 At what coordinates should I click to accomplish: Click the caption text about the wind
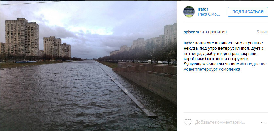coord(225,54)
